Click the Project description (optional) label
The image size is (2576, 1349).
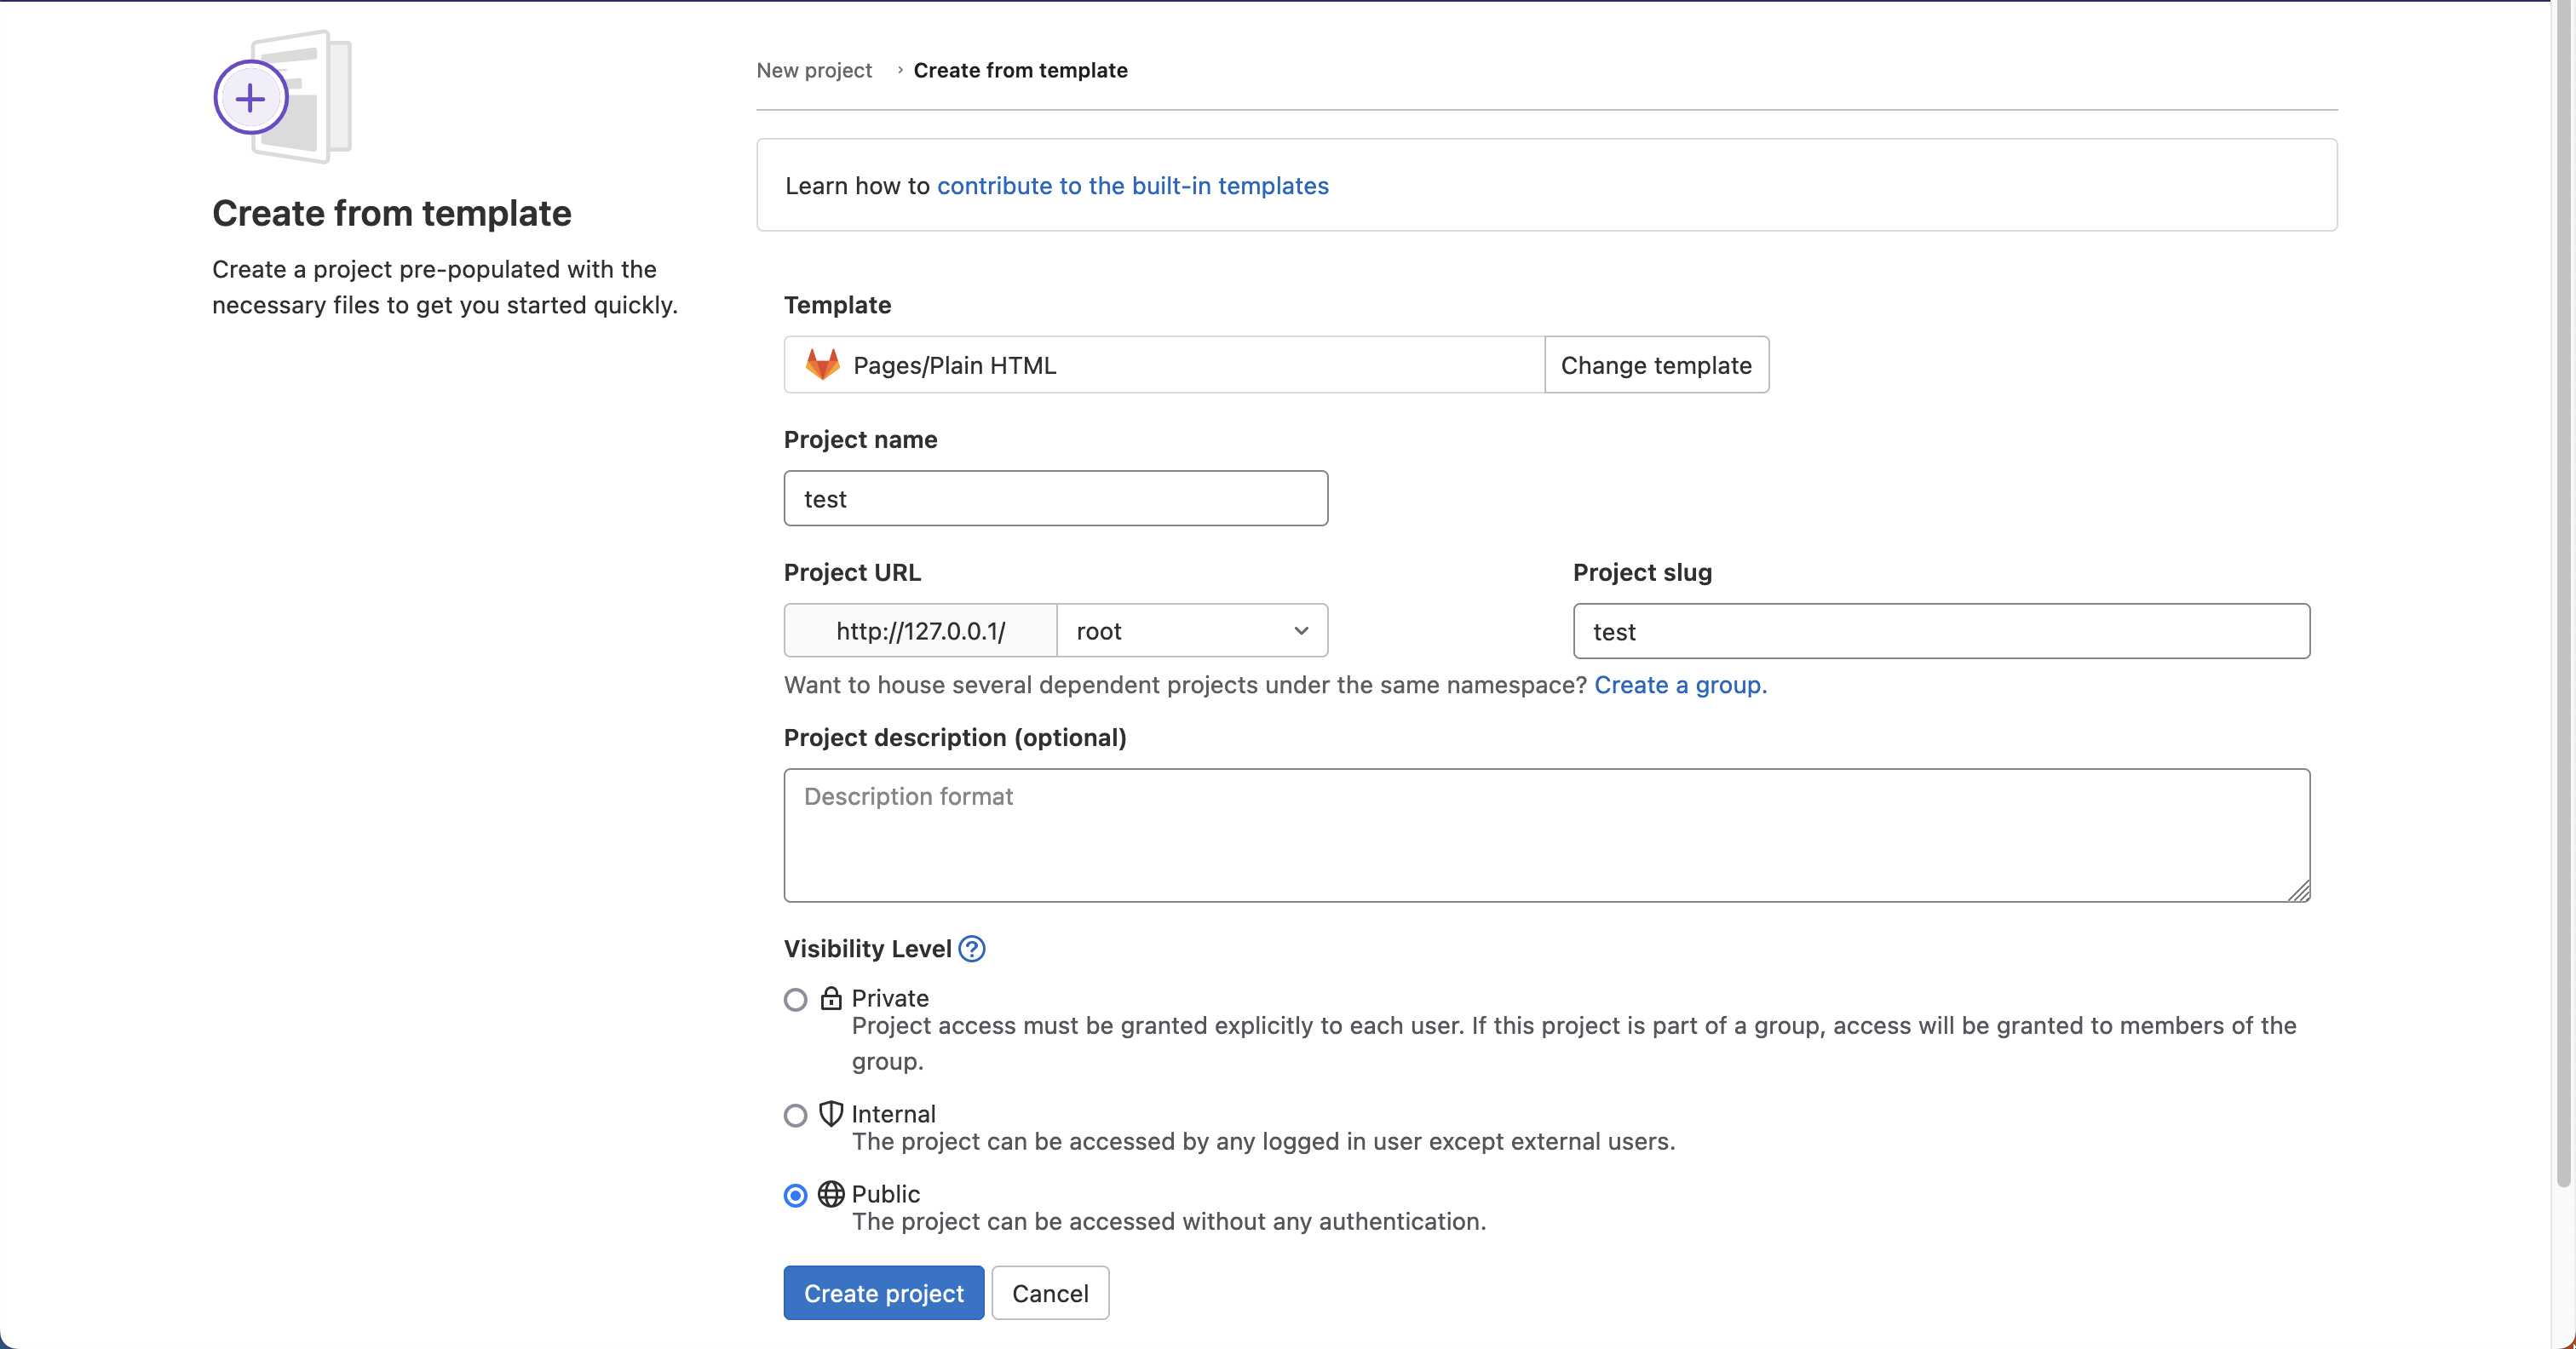pos(955,737)
